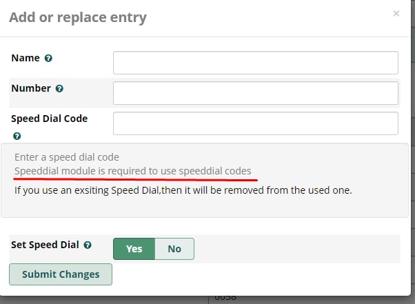This screenshot has height=304, width=415.
Task: Click the existing Speed Dial removal warning text
Action: [x=183, y=190]
